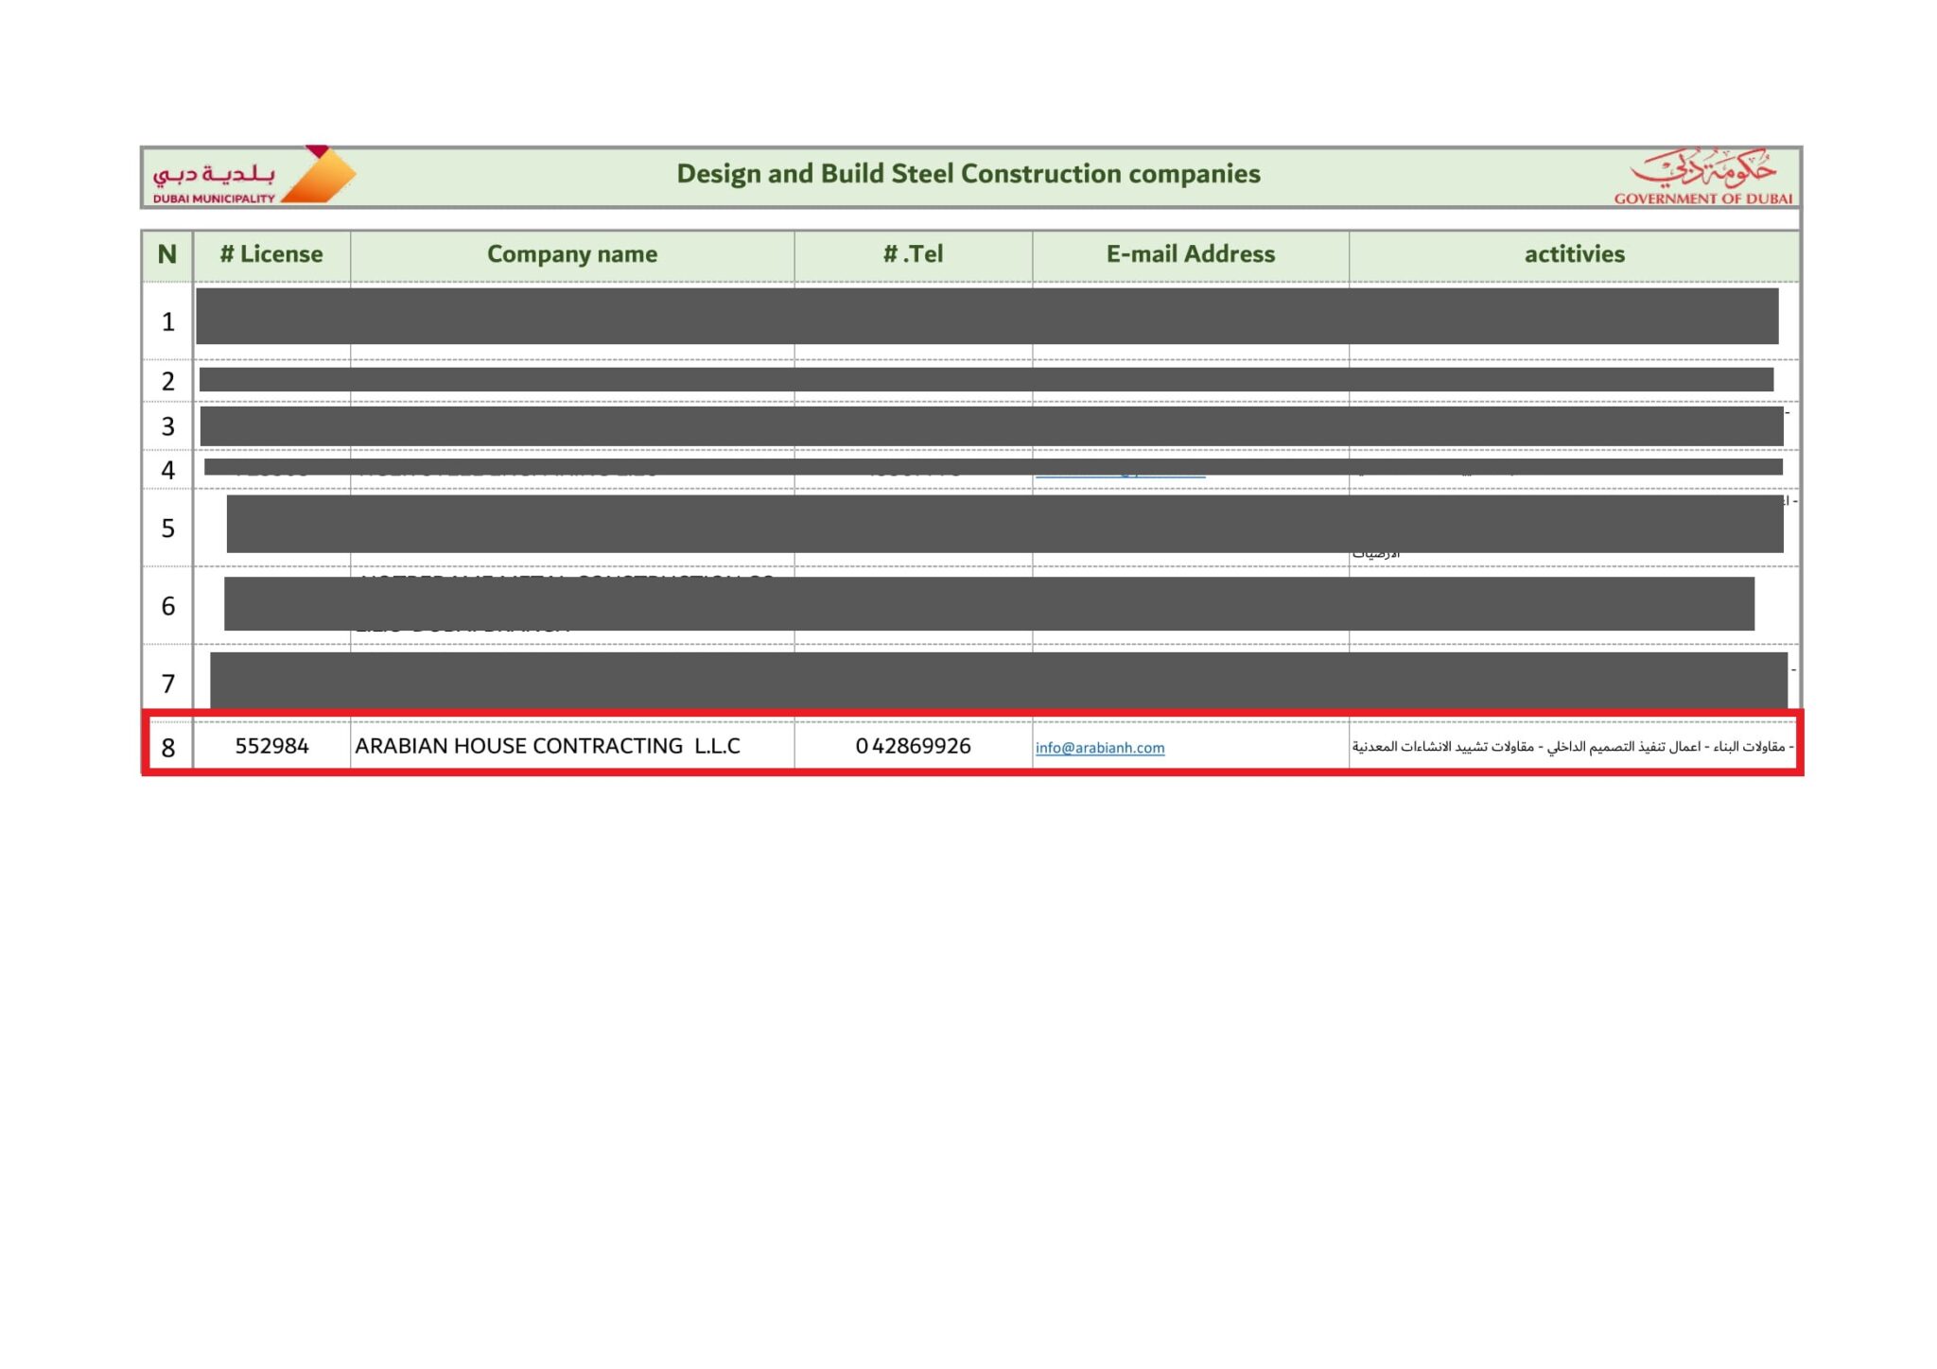Click the Arabic activities text in row 8
The width and height of the screenshot is (1937, 1369).
pos(1572,747)
